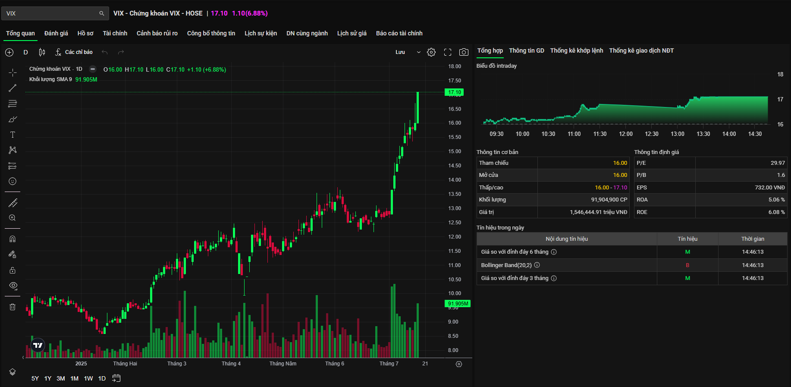This screenshot has height=387, width=791.
Task: Select the 'Tổng quan' tab
Action: click(x=20, y=33)
